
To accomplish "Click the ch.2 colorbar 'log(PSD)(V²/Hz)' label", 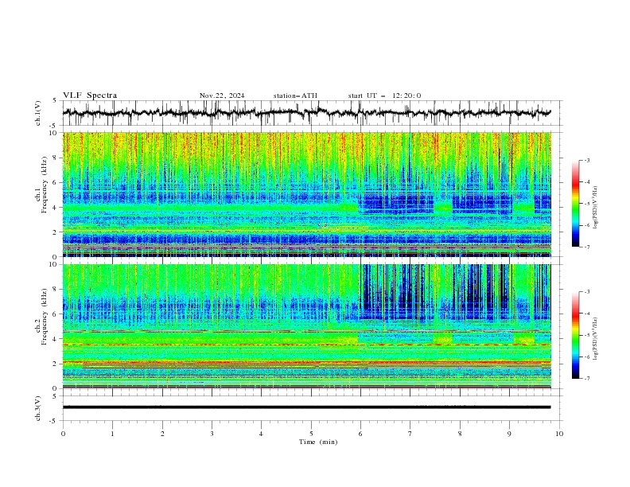I will click(595, 338).
